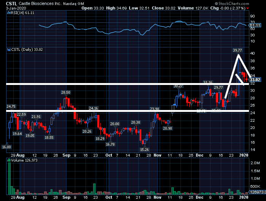Click the 33.02 price tag on right axis
The image size is (266, 201).
[255, 80]
